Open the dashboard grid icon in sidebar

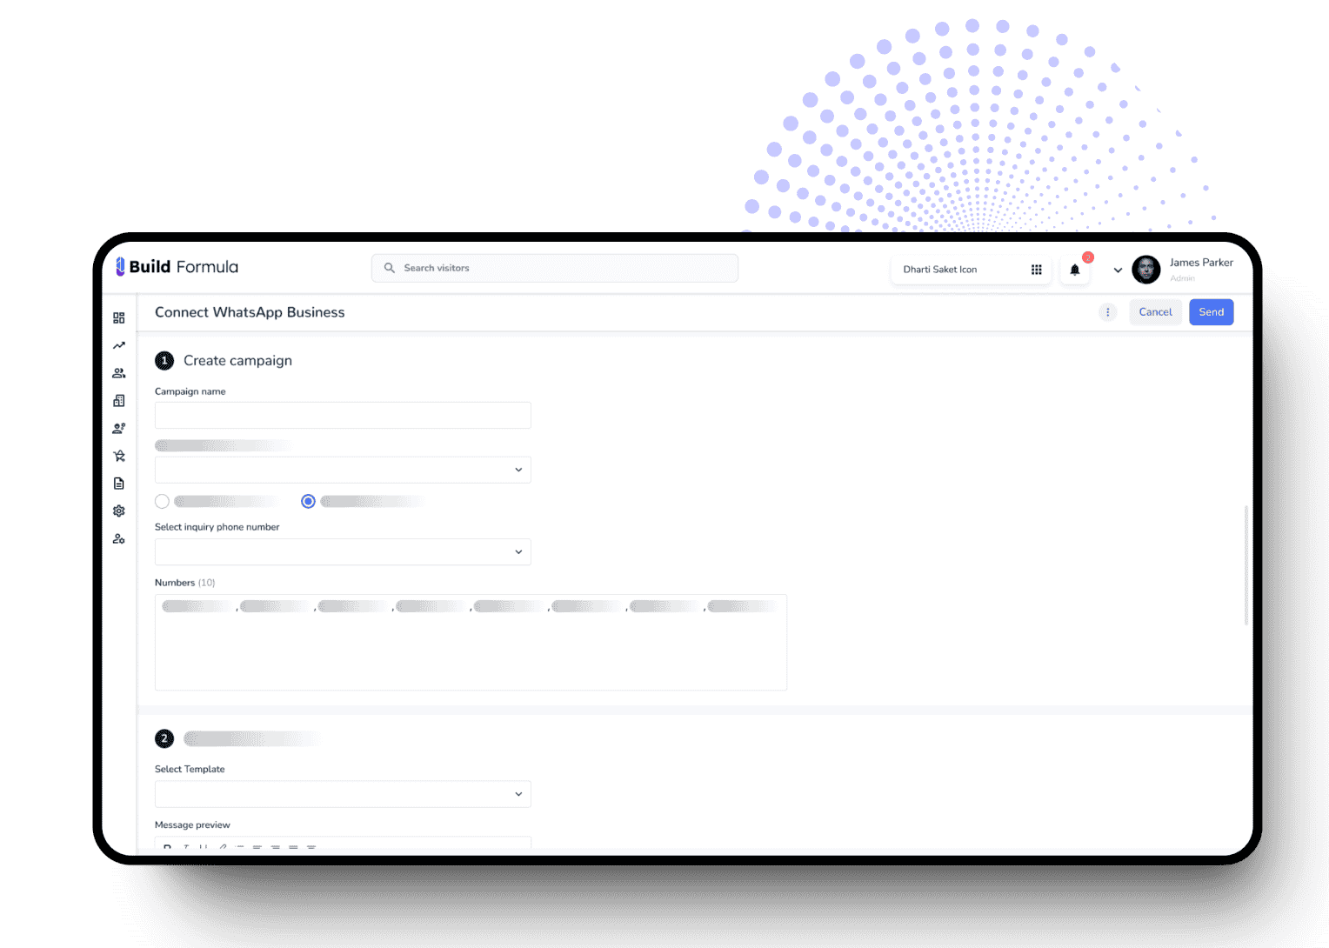pyautogui.click(x=119, y=318)
